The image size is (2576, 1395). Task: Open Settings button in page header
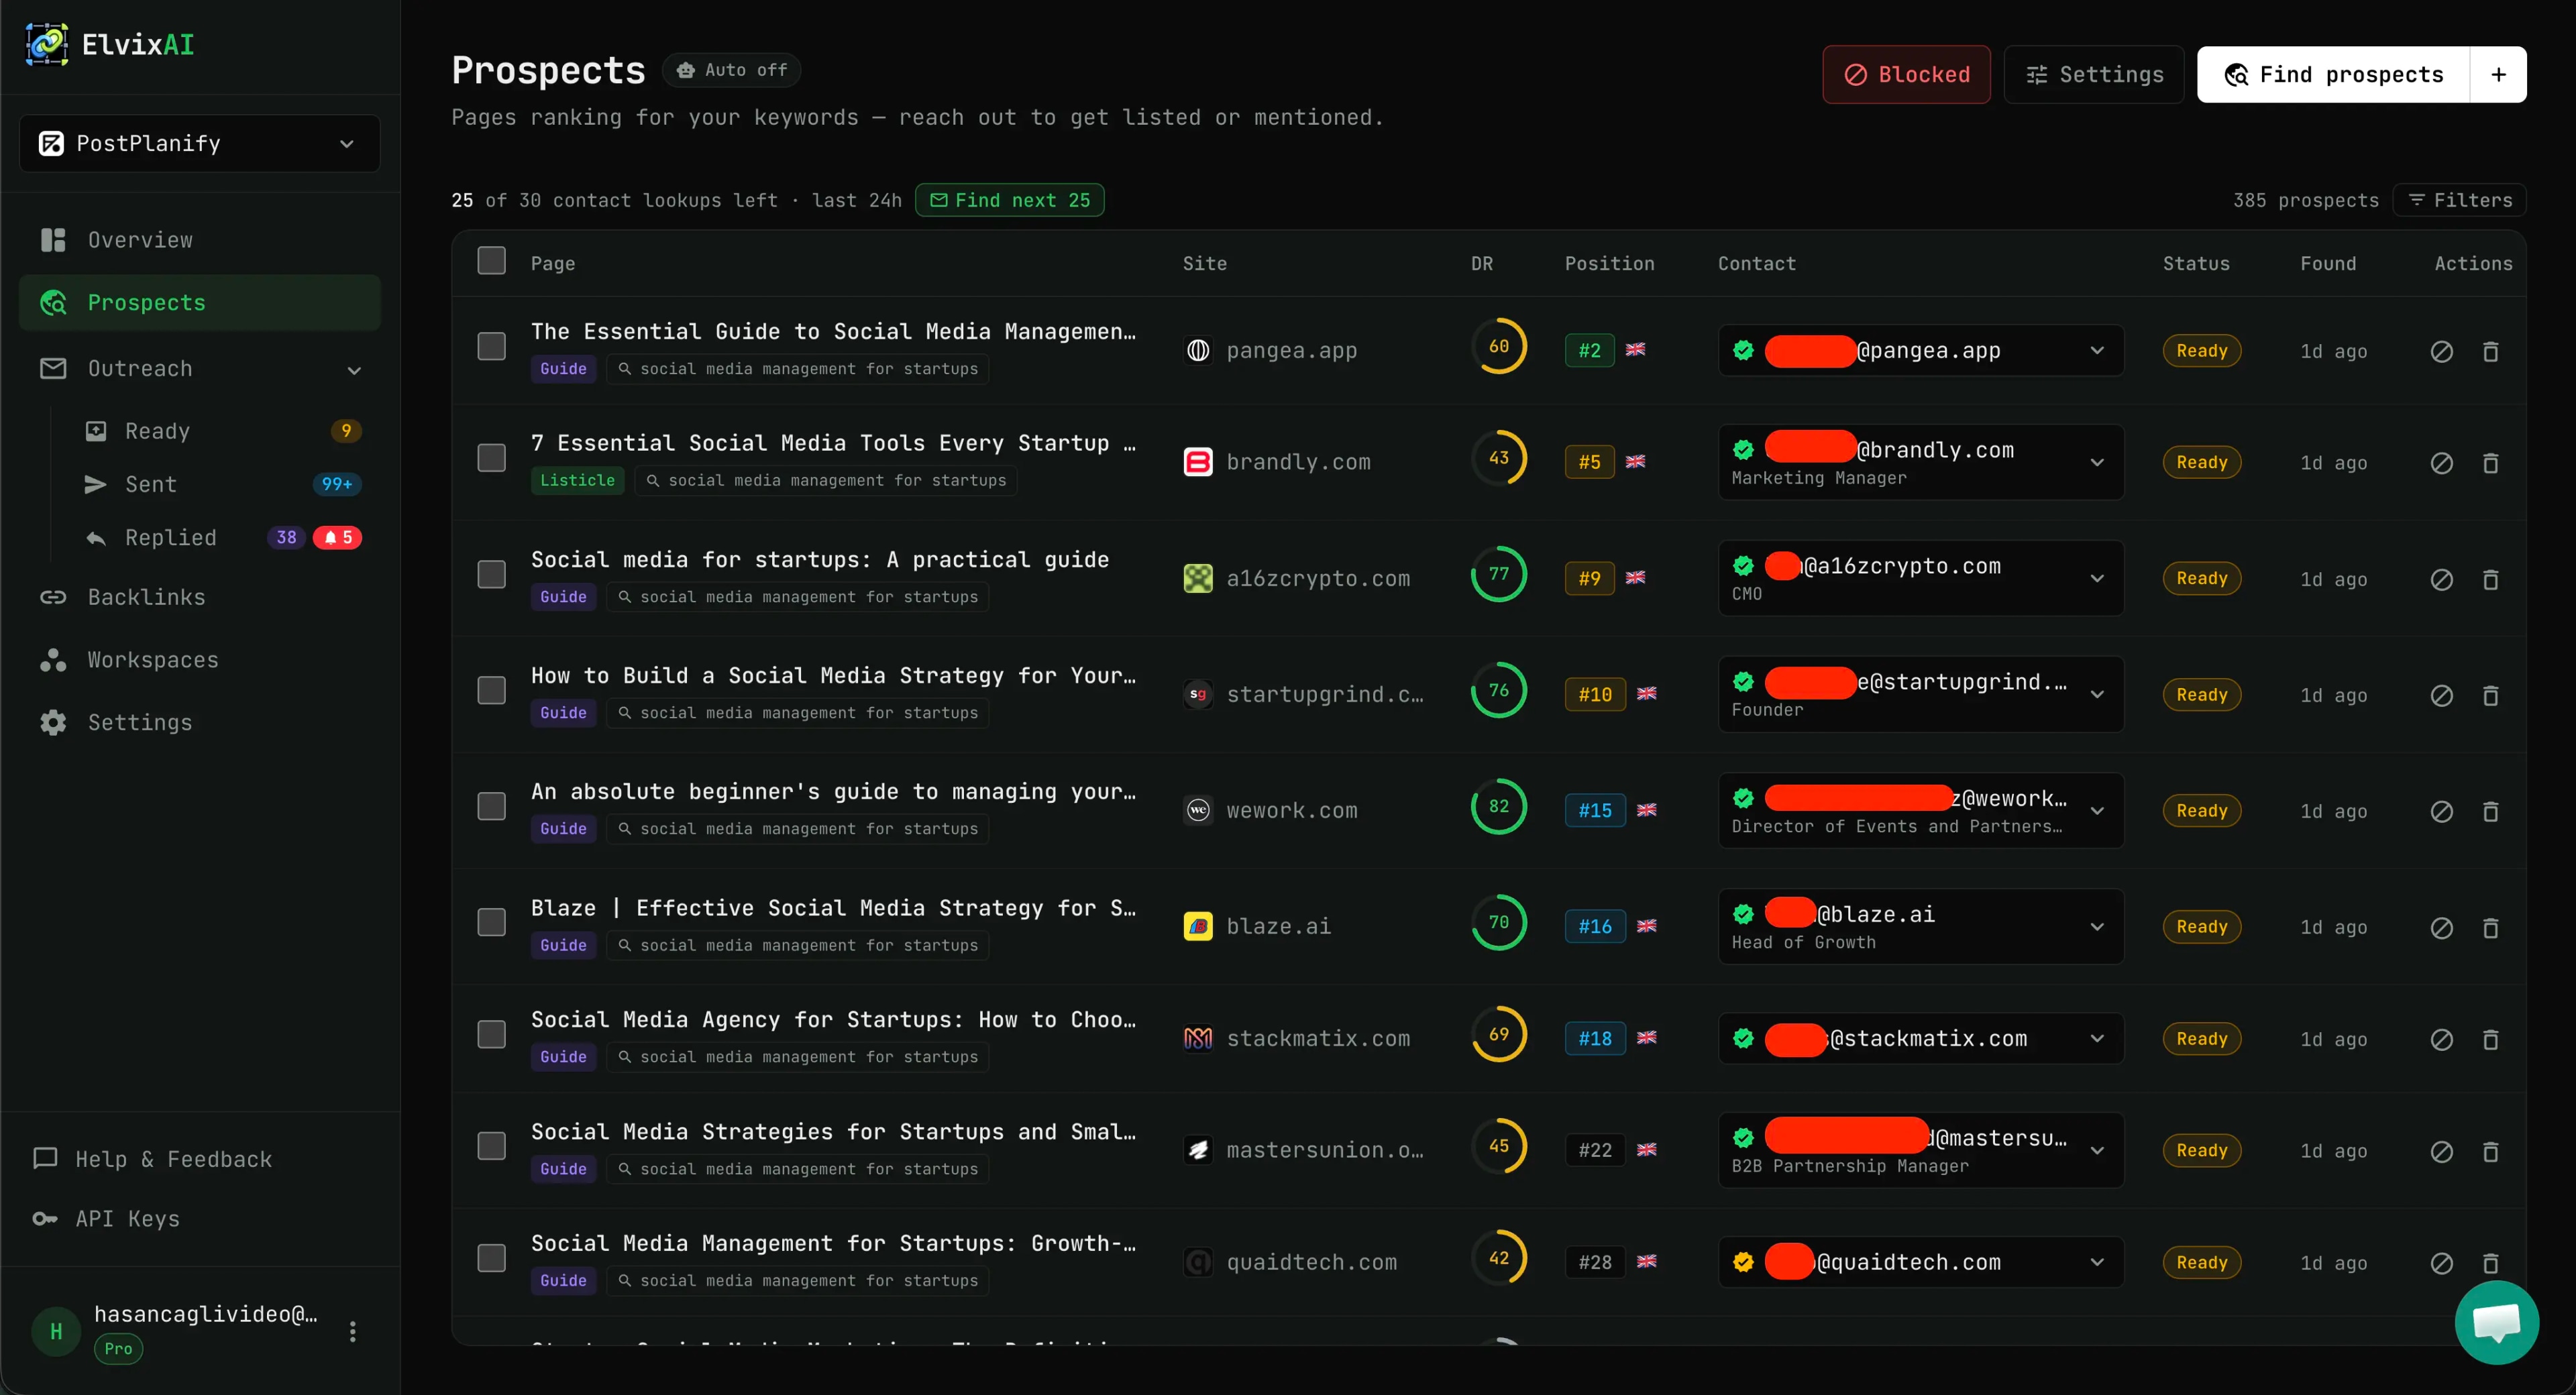pyautogui.click(x=2093, y=74)
